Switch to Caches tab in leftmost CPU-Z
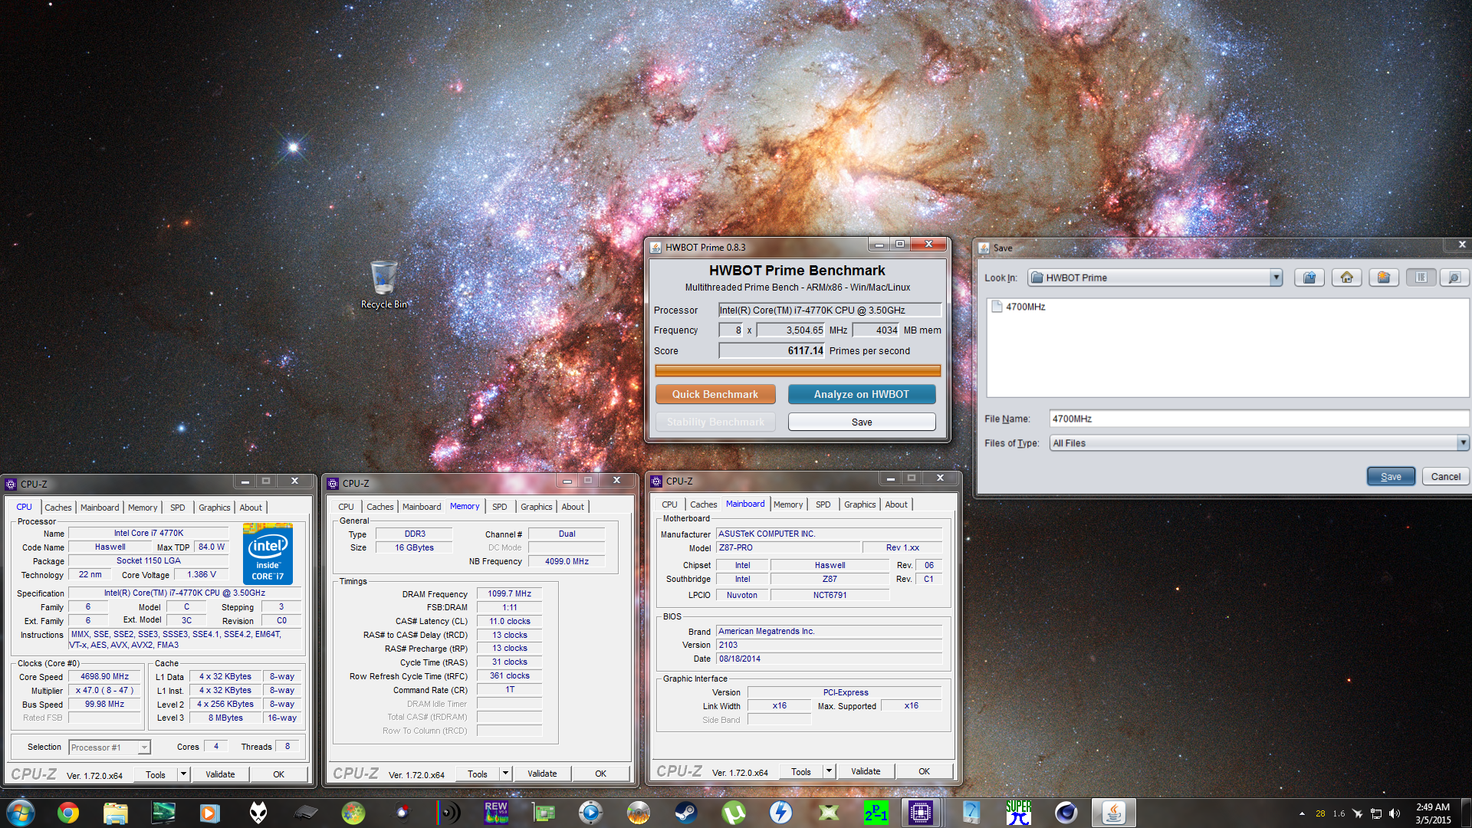The width and height of the screenshot is (1472, 828). (x=58, y=508)
